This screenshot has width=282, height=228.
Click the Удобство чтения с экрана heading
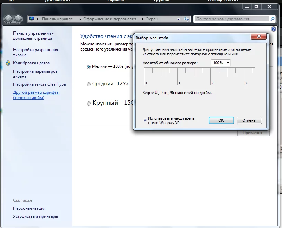point(107,36)
